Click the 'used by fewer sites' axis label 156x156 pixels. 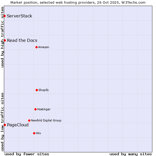click(x=27, y=154)
